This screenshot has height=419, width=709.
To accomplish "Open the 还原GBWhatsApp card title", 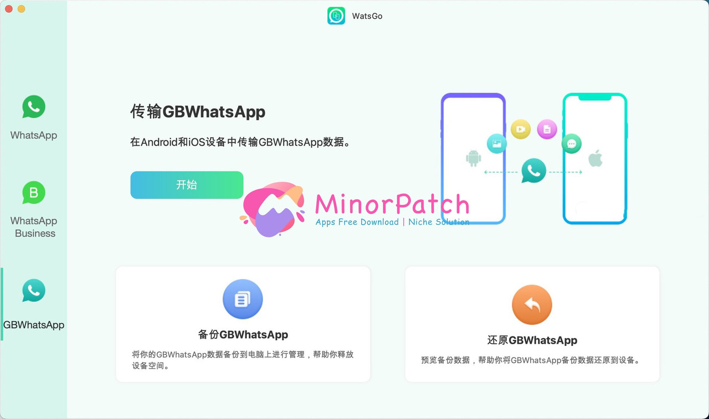I will [x=532, y=340].
